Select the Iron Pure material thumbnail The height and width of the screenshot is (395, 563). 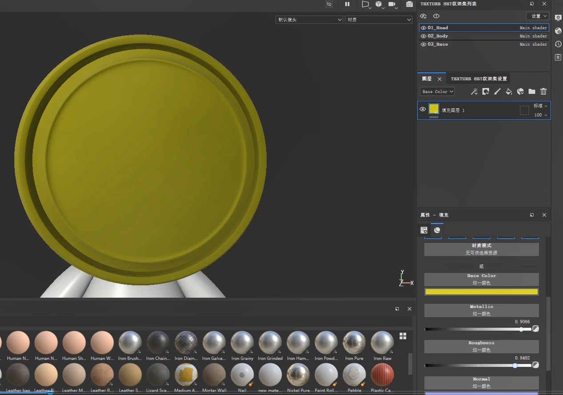354,343
